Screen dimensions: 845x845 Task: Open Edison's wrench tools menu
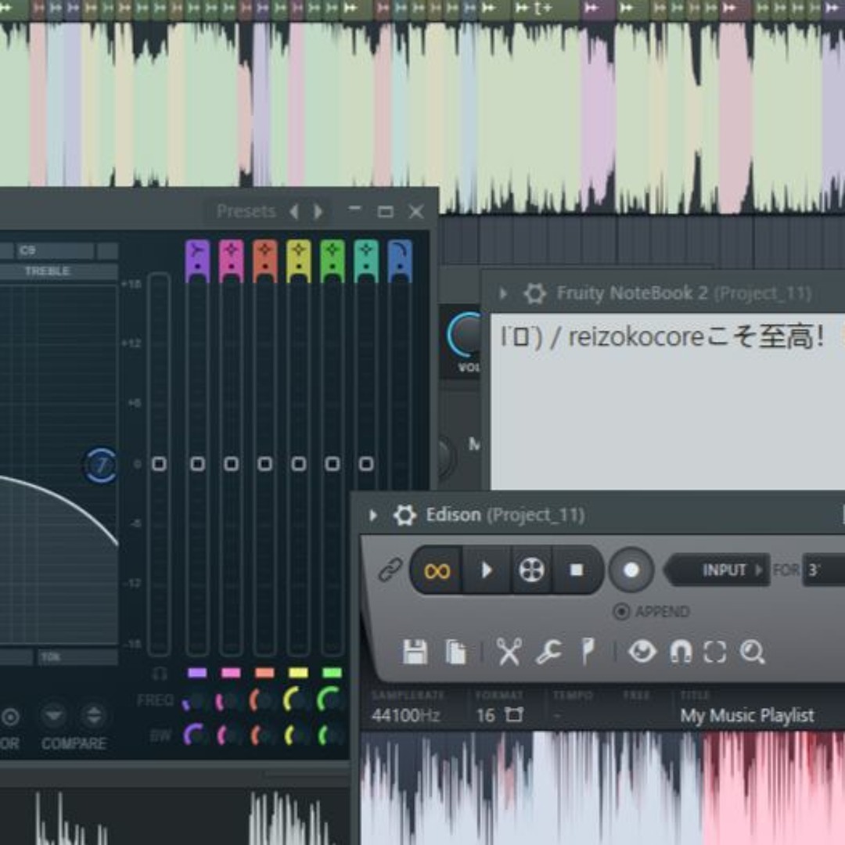pyautogui.click(x=549, y=651)
